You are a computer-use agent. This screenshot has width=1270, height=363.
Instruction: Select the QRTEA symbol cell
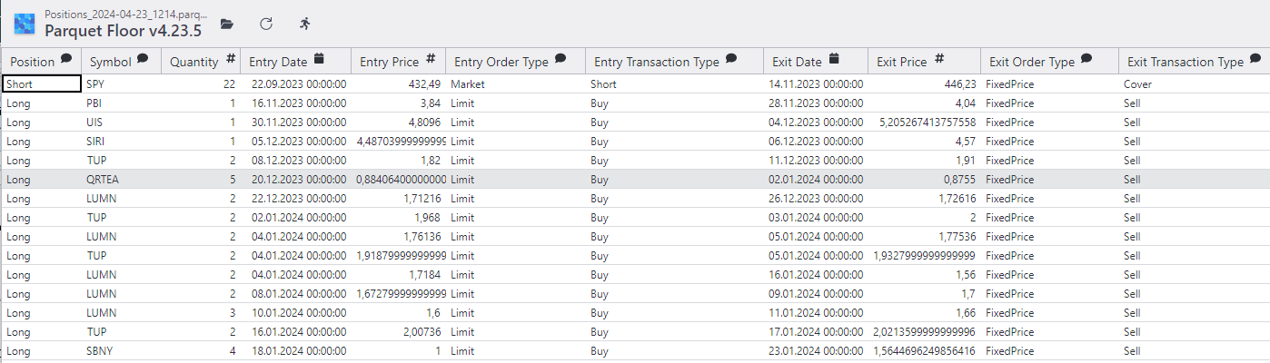click(x=103, y=180)
